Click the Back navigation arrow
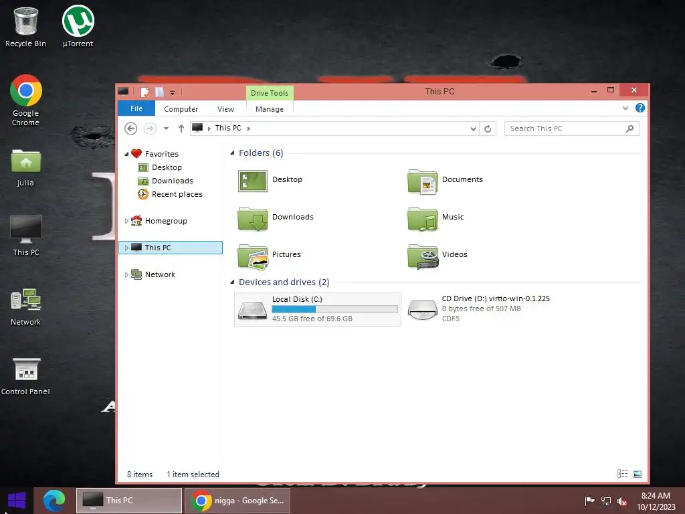 point(130,128)
